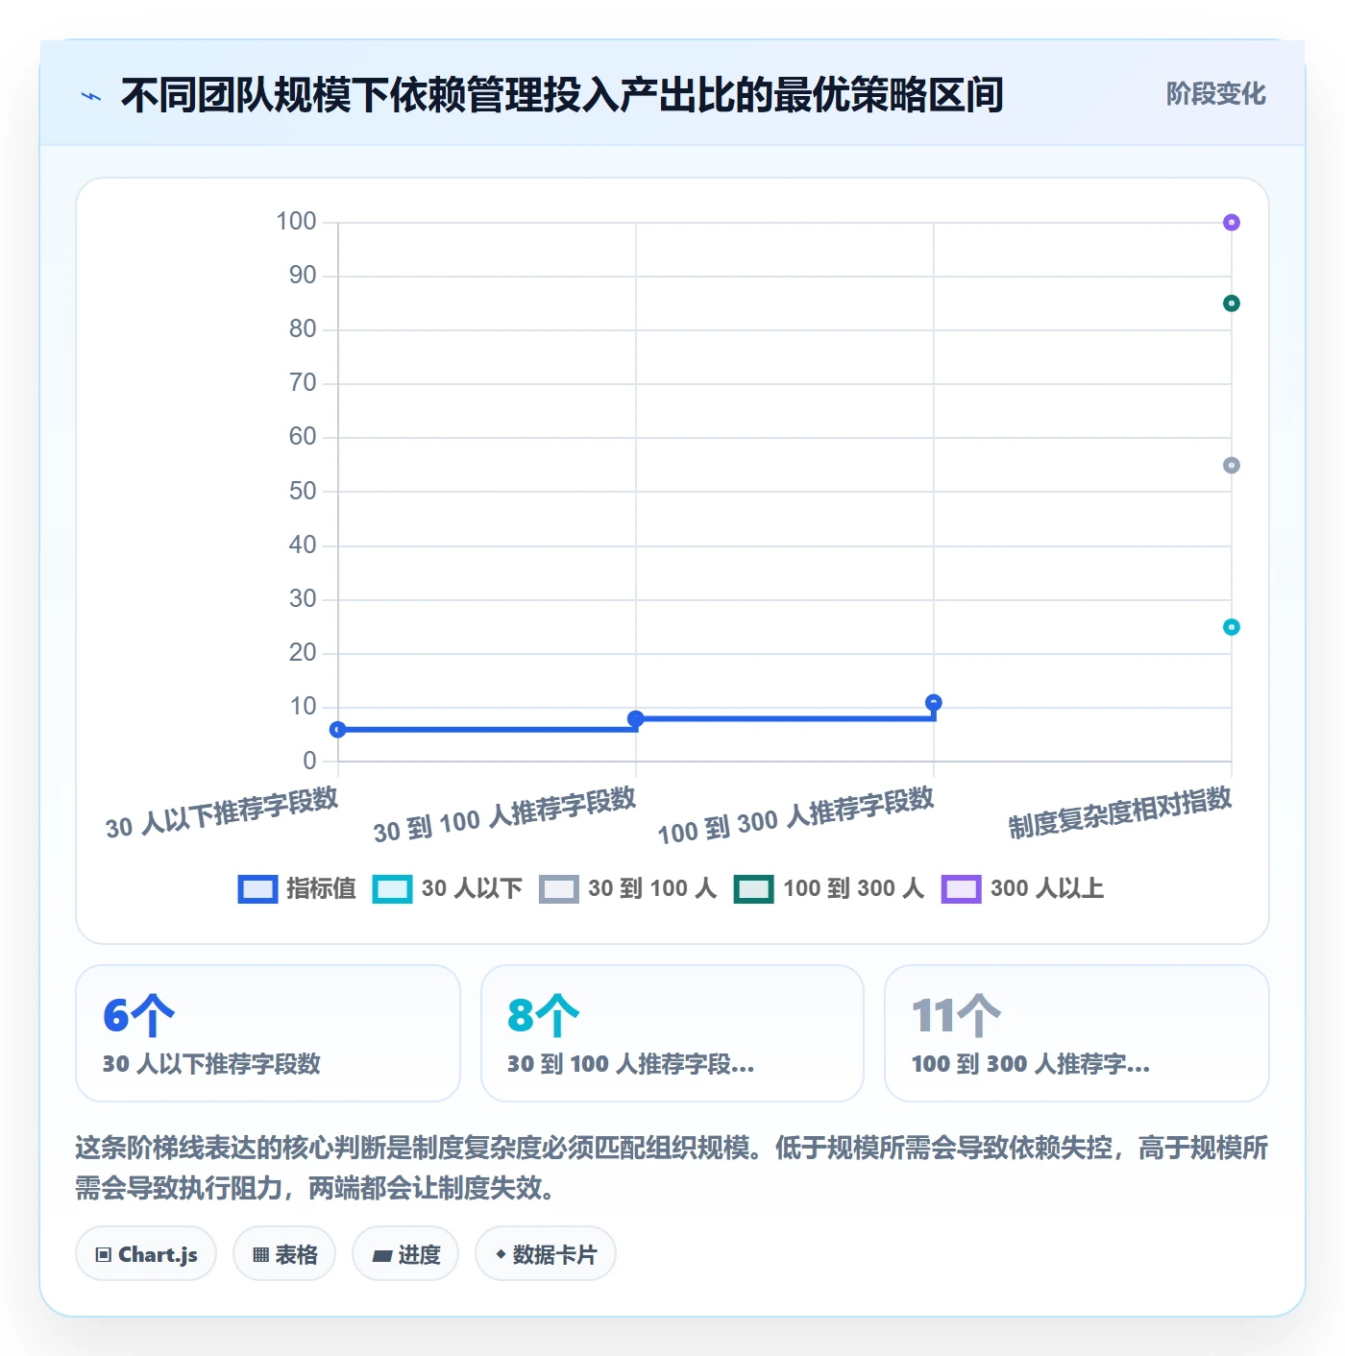The width and height of the screenshot is (1345, 1356).
Task: Click the x-axis label 100 到 300 人推荐字段数
Action: tap(796, 816)
